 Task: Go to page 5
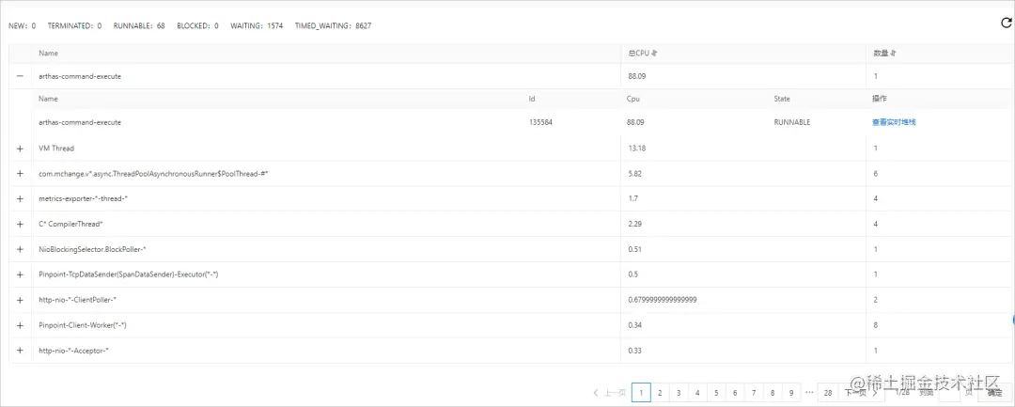point(716,393)
